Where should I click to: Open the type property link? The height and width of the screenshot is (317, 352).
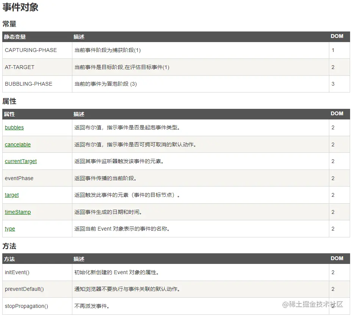10,229
